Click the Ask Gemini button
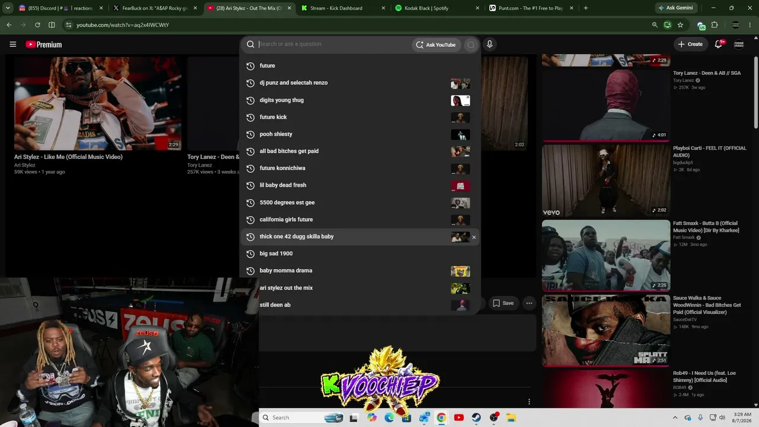 point(677,8)
